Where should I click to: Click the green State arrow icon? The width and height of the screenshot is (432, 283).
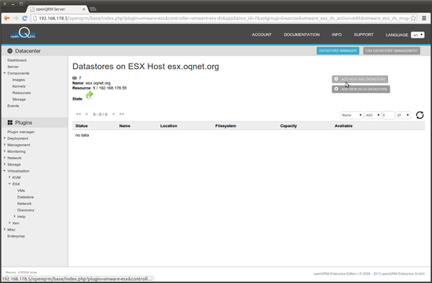click(x=90, y=95)
